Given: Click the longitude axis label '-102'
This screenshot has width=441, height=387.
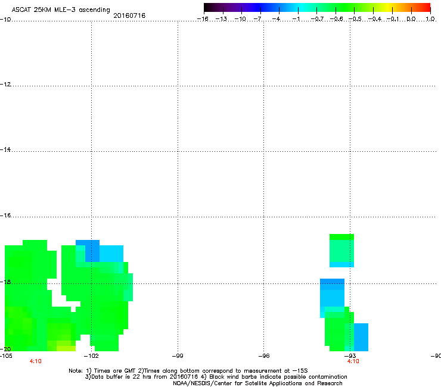Looking at the screenshot, I should (91, 356).
